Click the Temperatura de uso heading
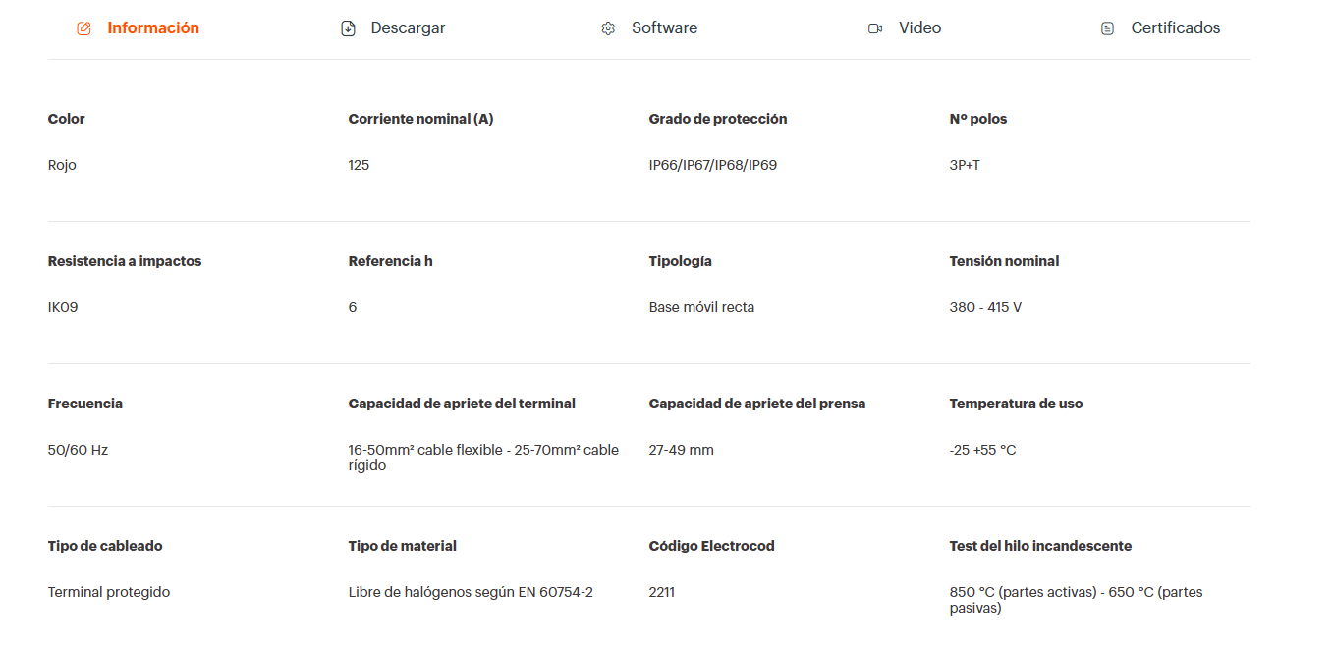1333x647 pixels. tap(1016, 404)
